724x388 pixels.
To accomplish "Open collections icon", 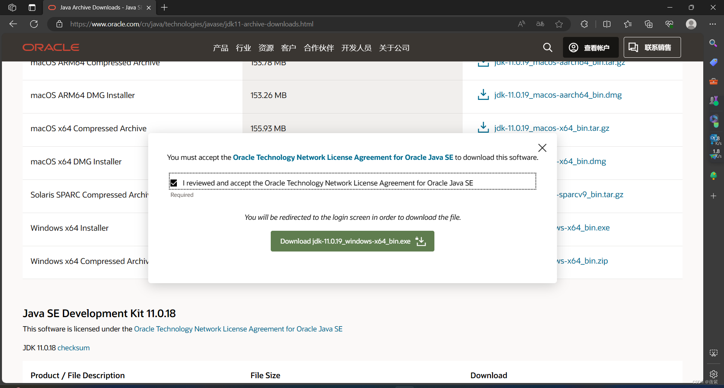I will tap(649, 24).
